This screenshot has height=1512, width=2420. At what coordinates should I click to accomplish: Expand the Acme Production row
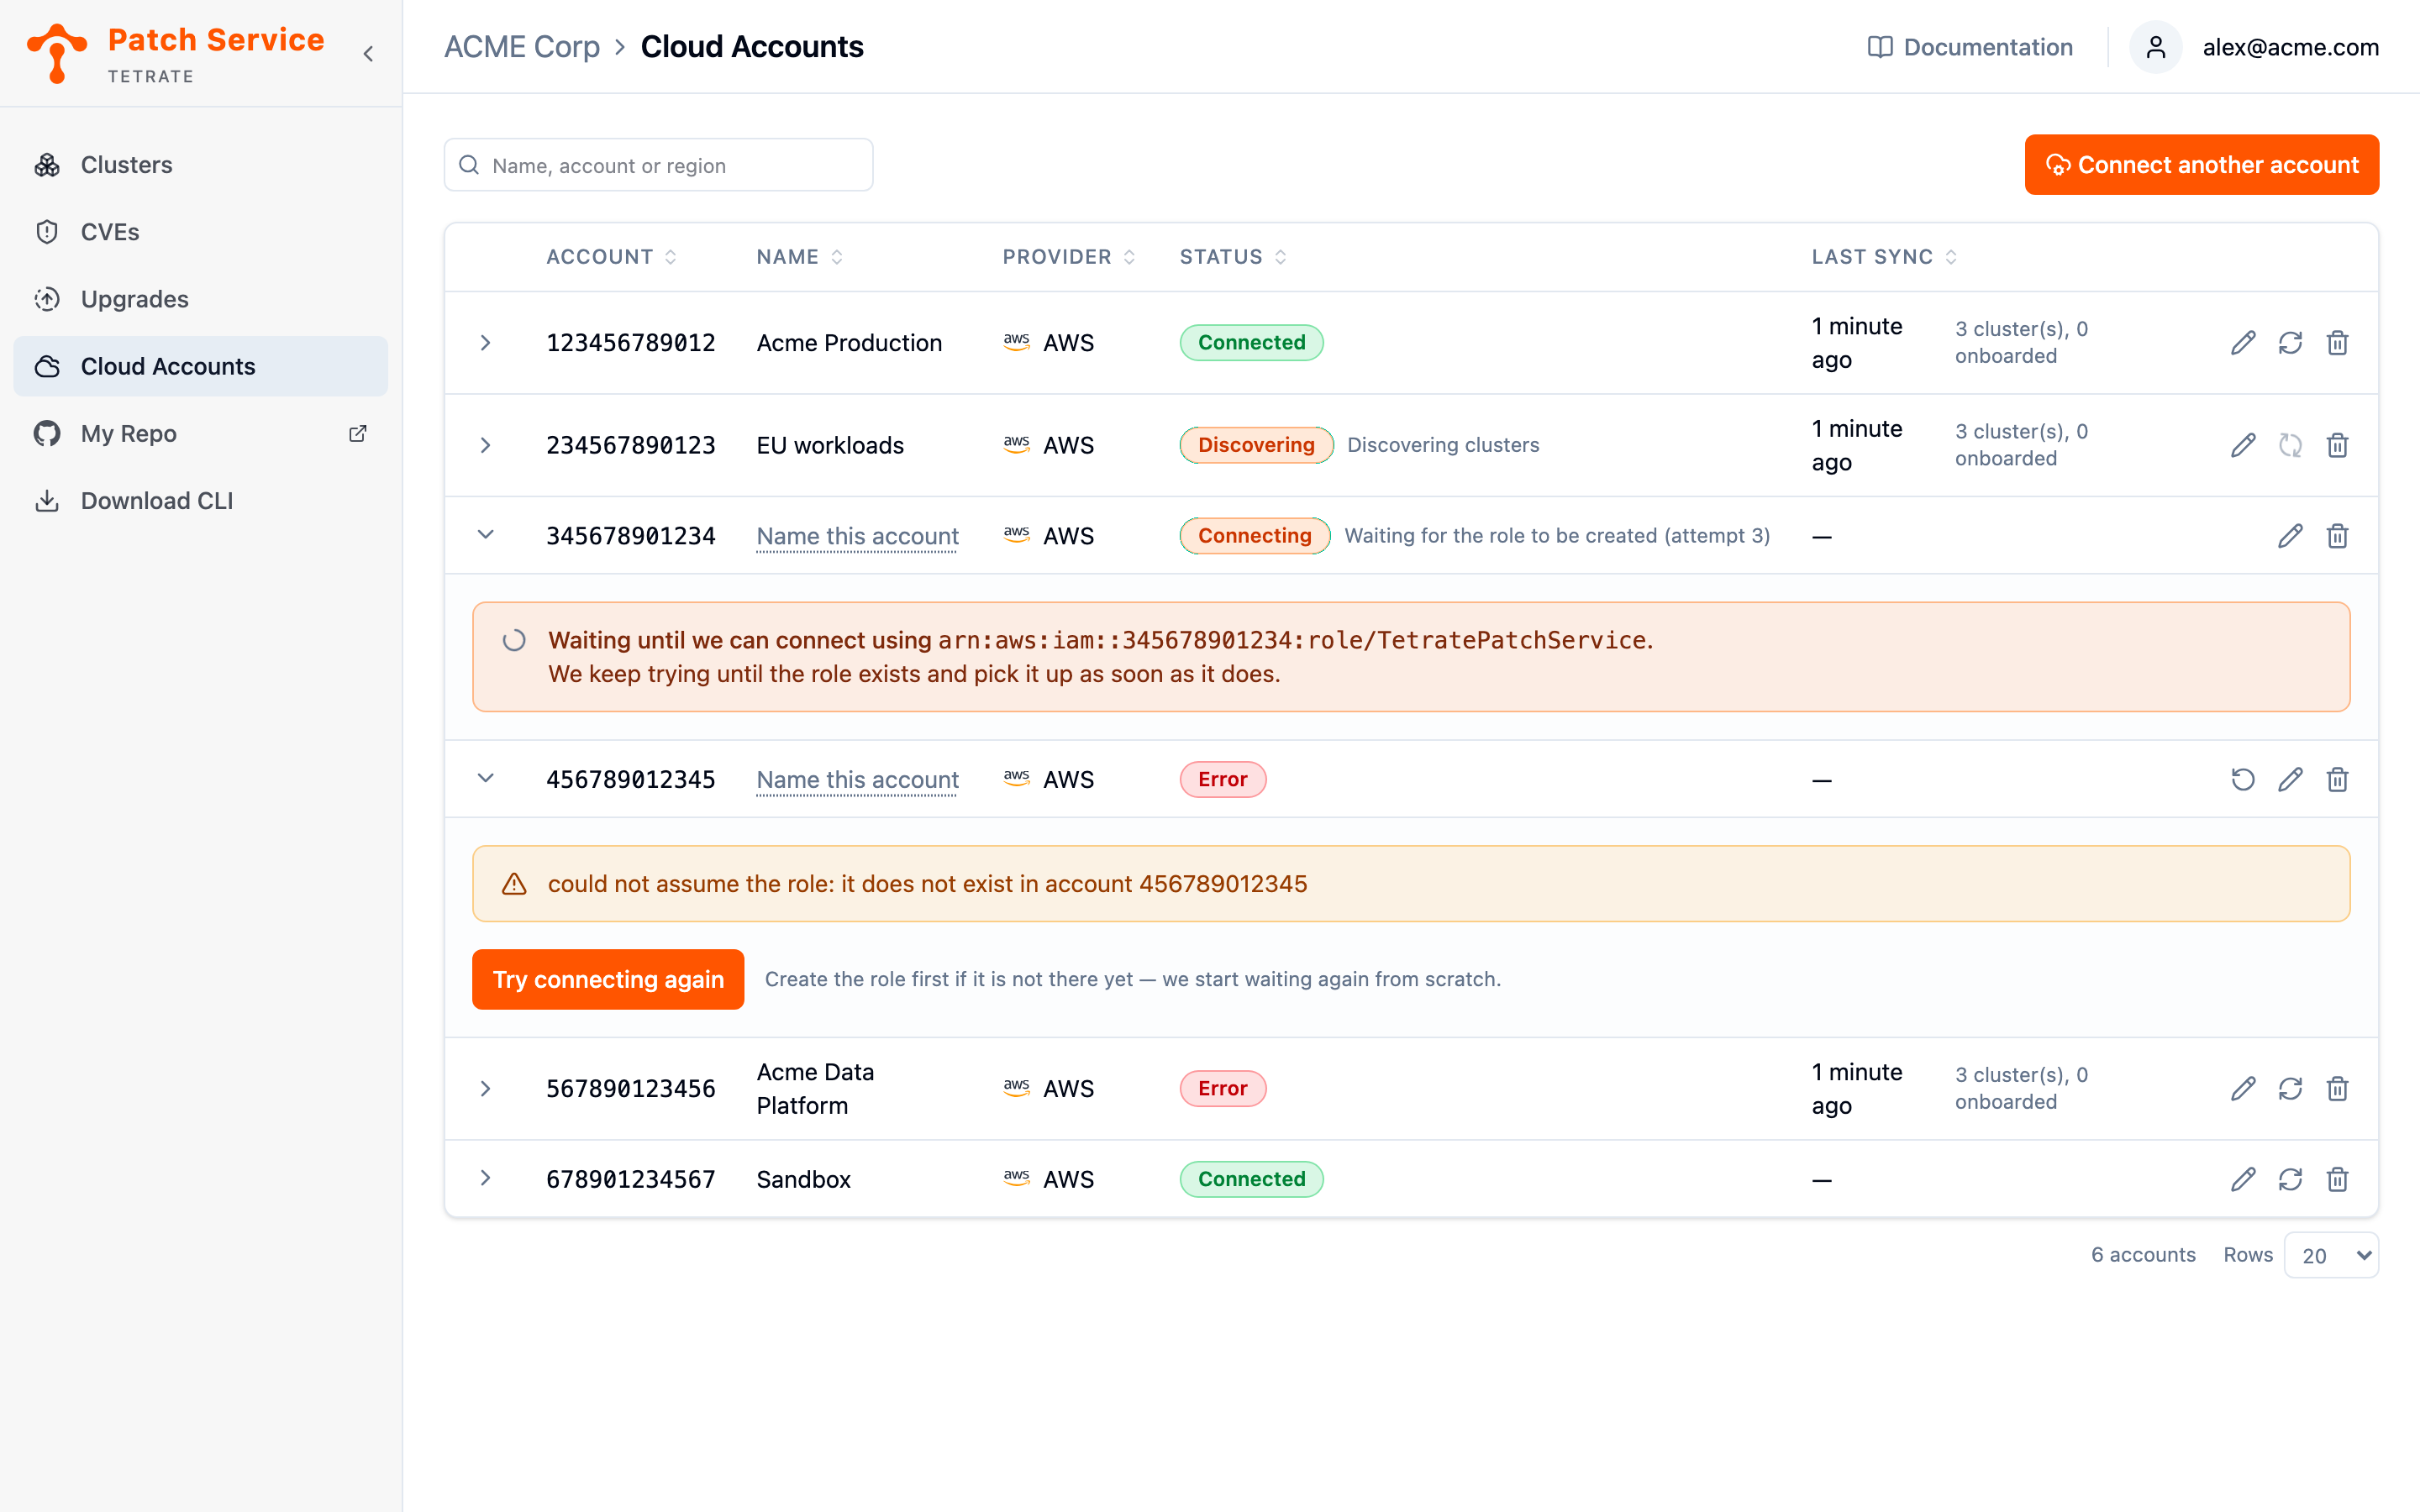point(485,343)
